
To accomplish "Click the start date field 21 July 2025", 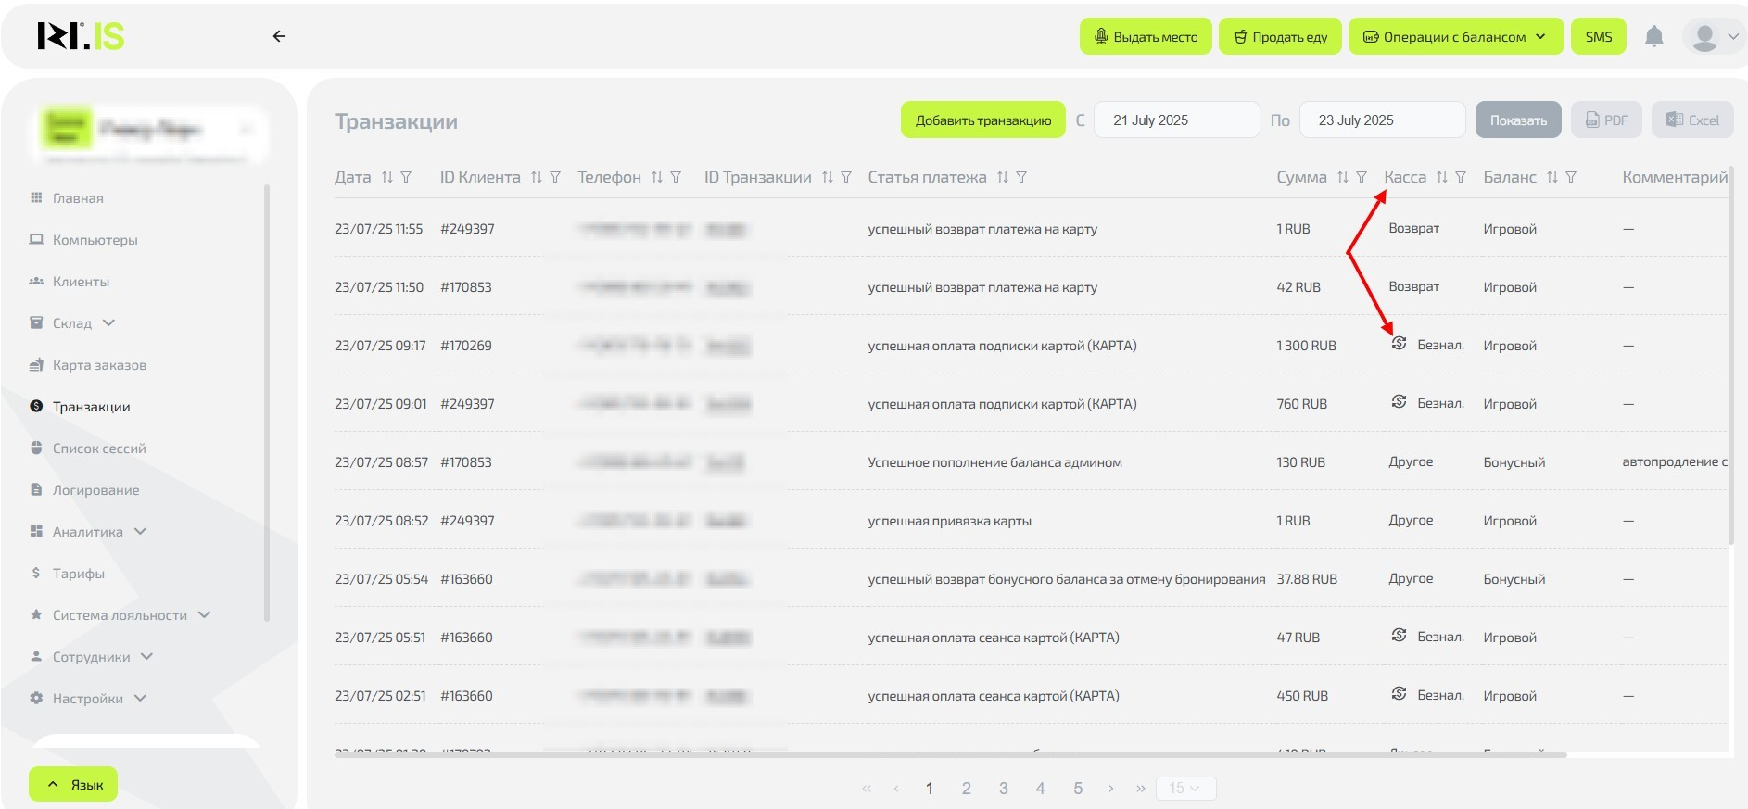I will pos(1175,120).
